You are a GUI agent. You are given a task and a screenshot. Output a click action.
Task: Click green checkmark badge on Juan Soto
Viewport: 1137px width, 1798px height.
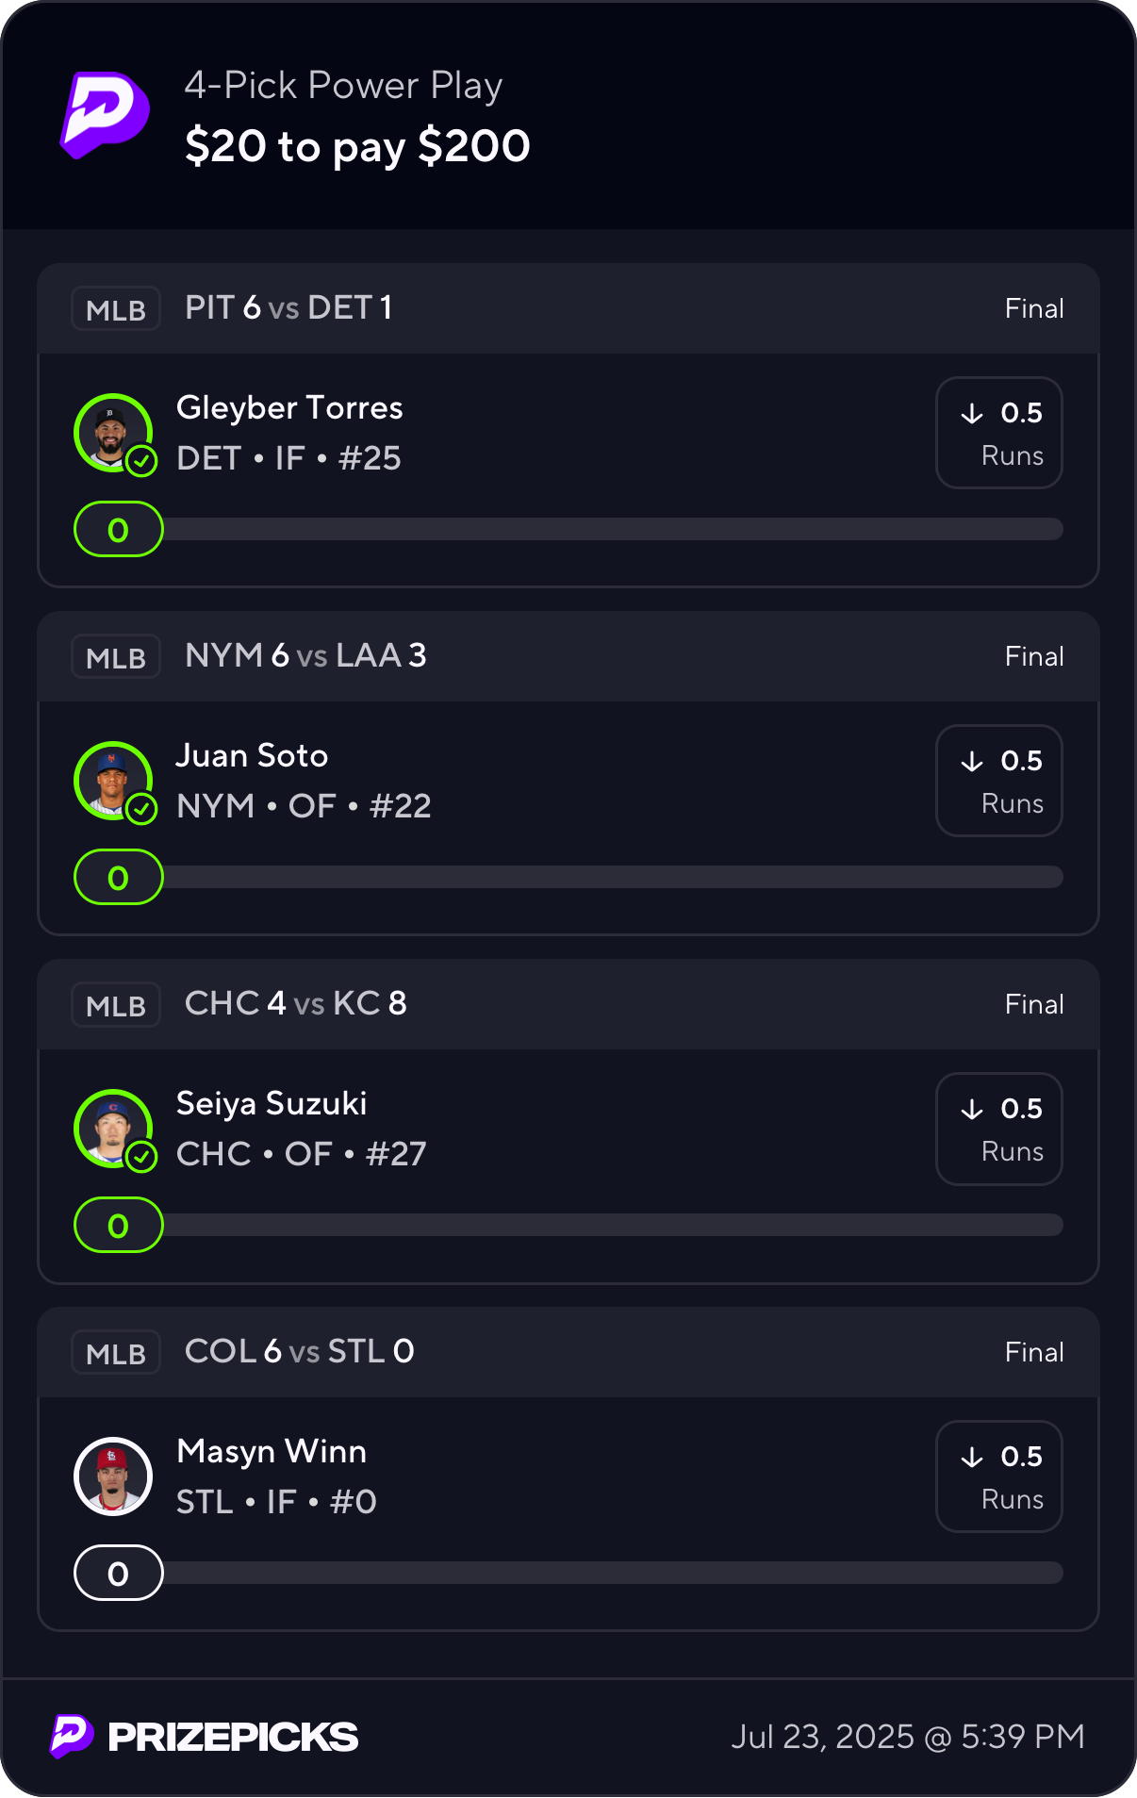pos(141,809)
